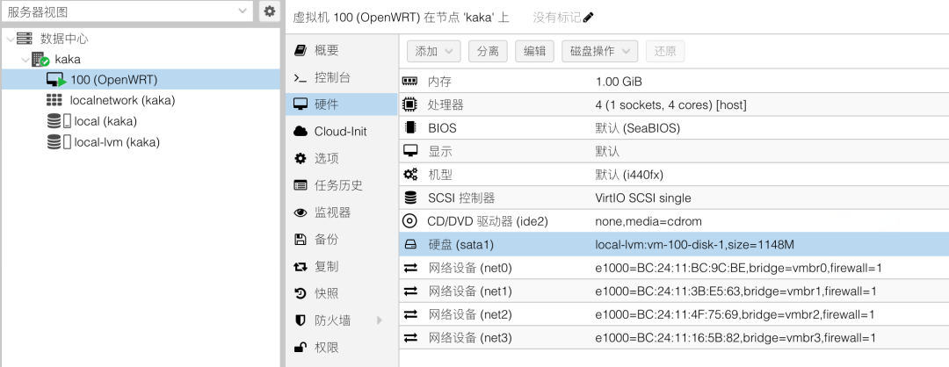Select local (kaka) storage item
The width and height of the screenshot is (949, 367).
click(x=141, y=121)
